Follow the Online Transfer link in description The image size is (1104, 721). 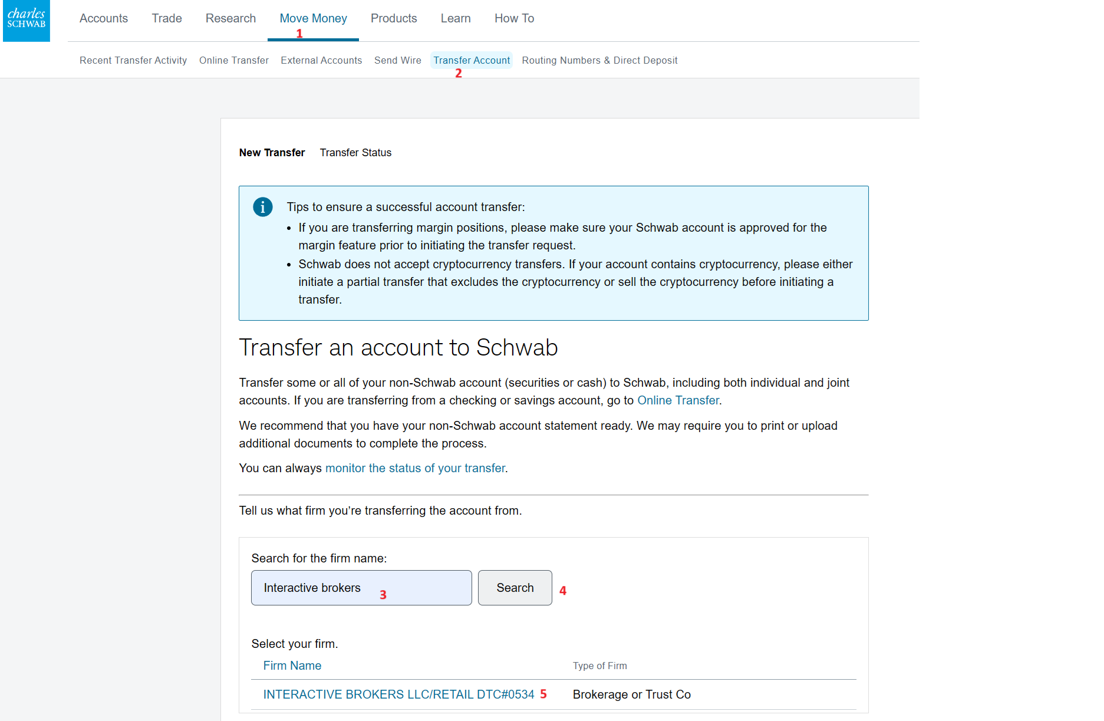click(x=678, y=400)
